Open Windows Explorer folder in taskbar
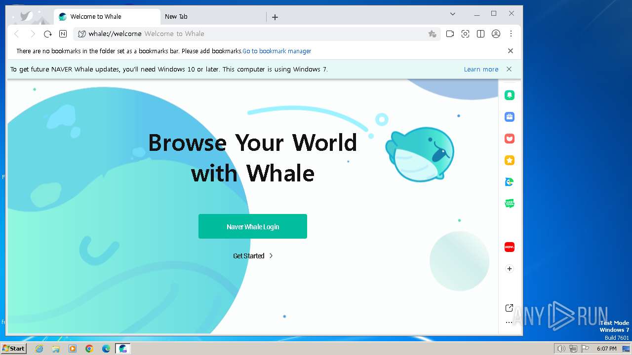632x355 pixels. (x=56, y=349)
